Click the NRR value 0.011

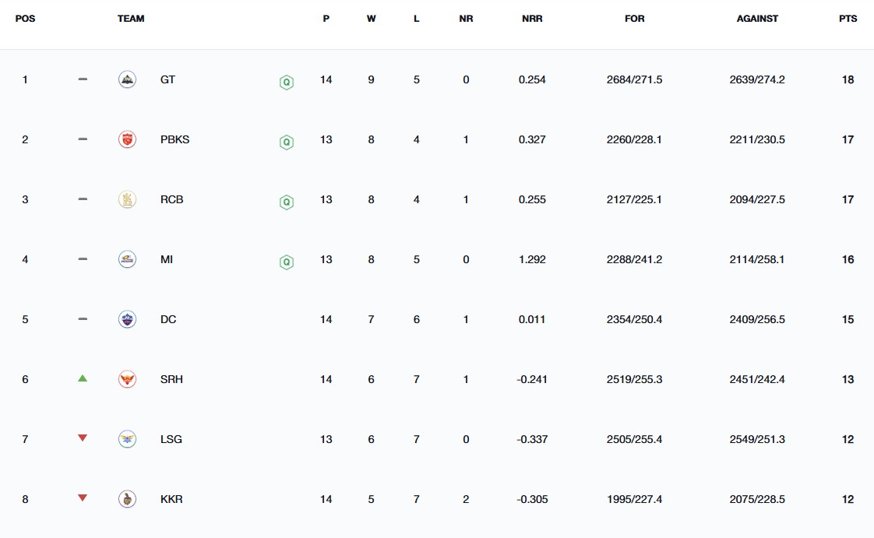tap(532, 319)
